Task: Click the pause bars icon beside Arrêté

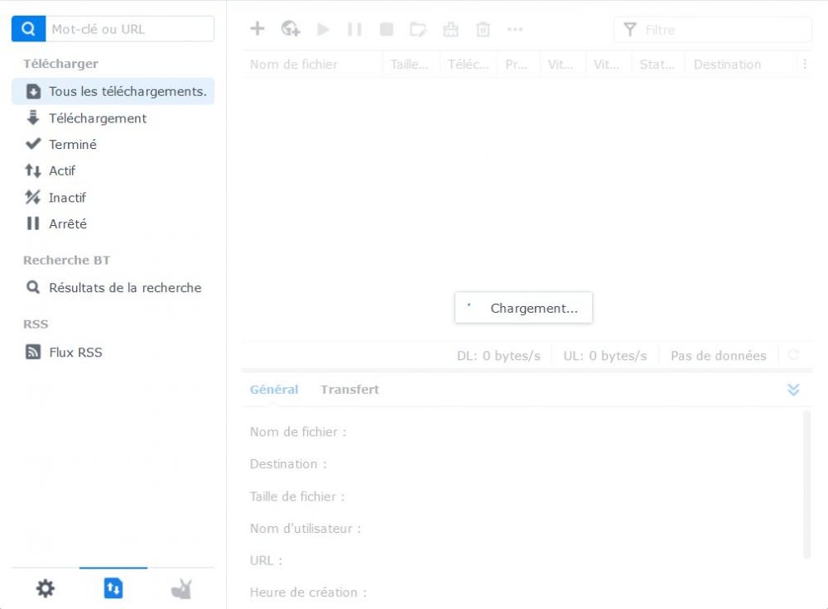Action: point(33,223)
